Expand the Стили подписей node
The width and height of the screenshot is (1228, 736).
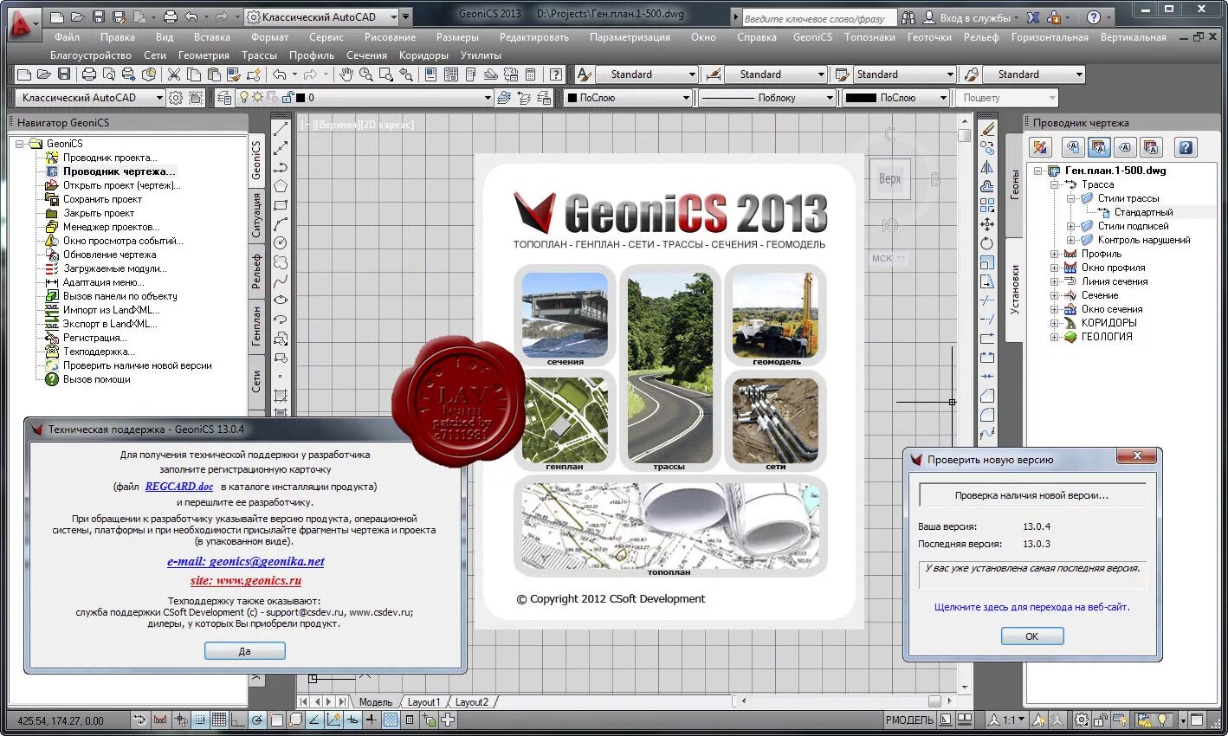pyautogui.click(x=1071, y=226)
